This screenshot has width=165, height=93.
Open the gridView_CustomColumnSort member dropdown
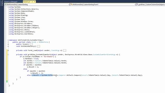tap(151, 5)
